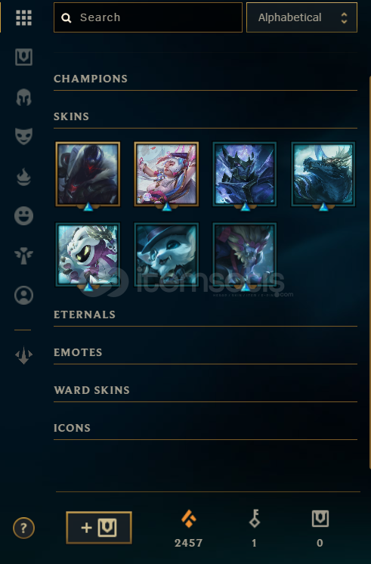Viewport: 371px width, 564px height.
Task: Filter by emotes smiley icon
Action: point(23,215)
